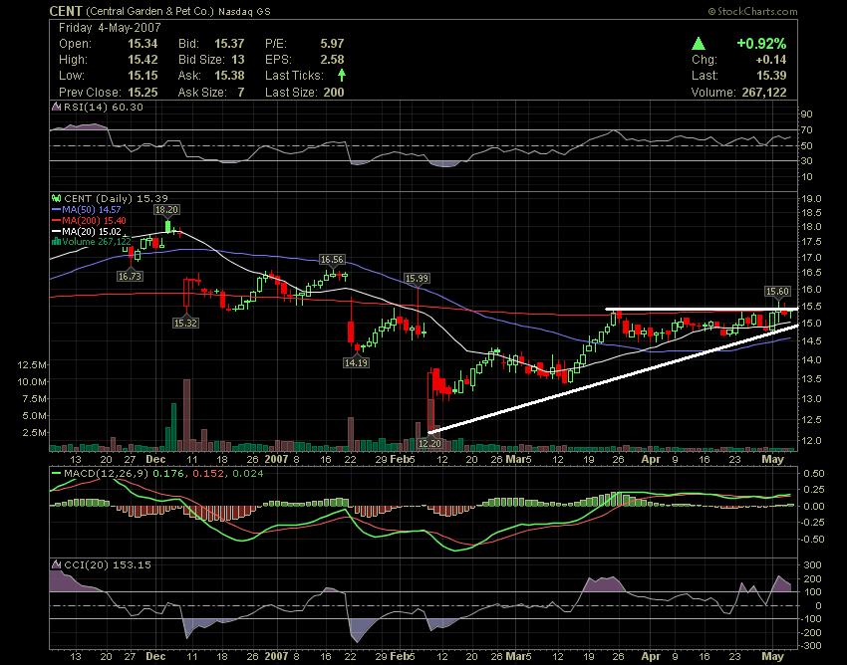This screenshot has width=847, height=665.
Task: Click the red MA(200) legend line
Action: (56, 220)
